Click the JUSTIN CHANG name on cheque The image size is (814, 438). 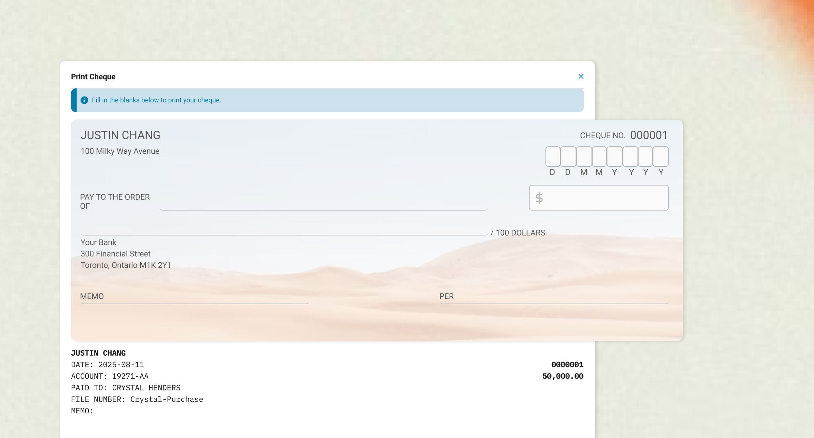120,135
